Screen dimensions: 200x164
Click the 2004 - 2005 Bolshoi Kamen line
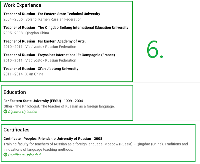(x=42, y=19)
